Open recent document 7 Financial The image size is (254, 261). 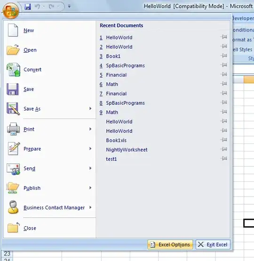(x=113, y=94)
